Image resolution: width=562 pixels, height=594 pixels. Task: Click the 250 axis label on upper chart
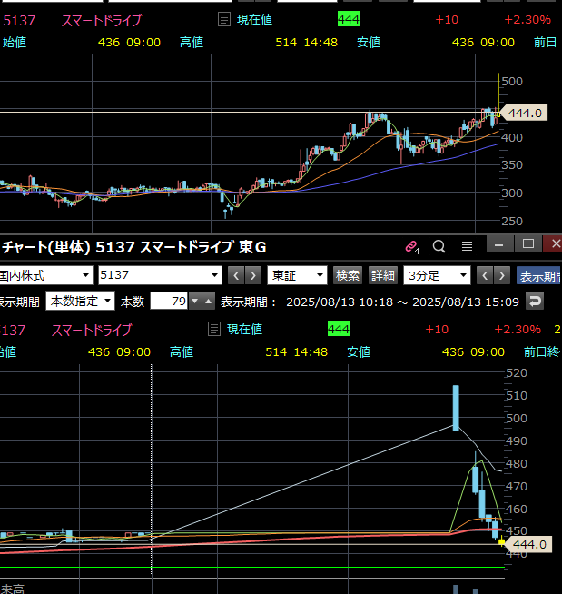512,221
